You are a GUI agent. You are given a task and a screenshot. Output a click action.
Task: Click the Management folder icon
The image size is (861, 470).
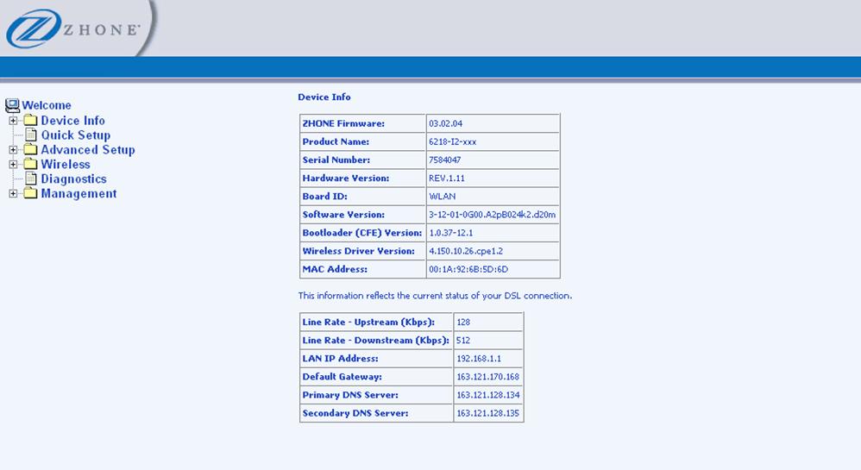pos(31,194)
